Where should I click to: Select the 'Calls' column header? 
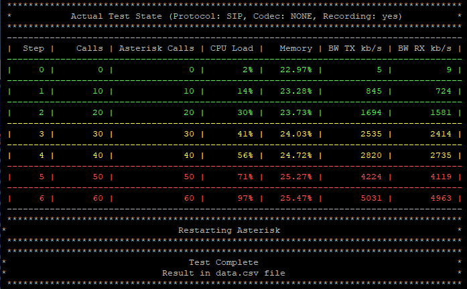pos(90,48)
